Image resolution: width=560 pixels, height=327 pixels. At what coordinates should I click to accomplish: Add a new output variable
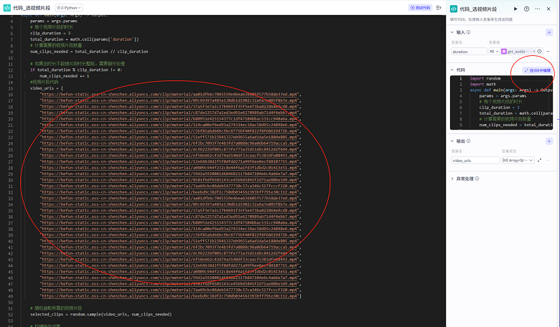tap(549, 141)
